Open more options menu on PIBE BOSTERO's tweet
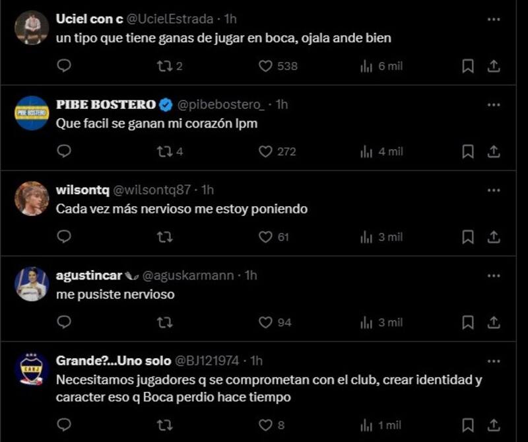 [493, 104]
